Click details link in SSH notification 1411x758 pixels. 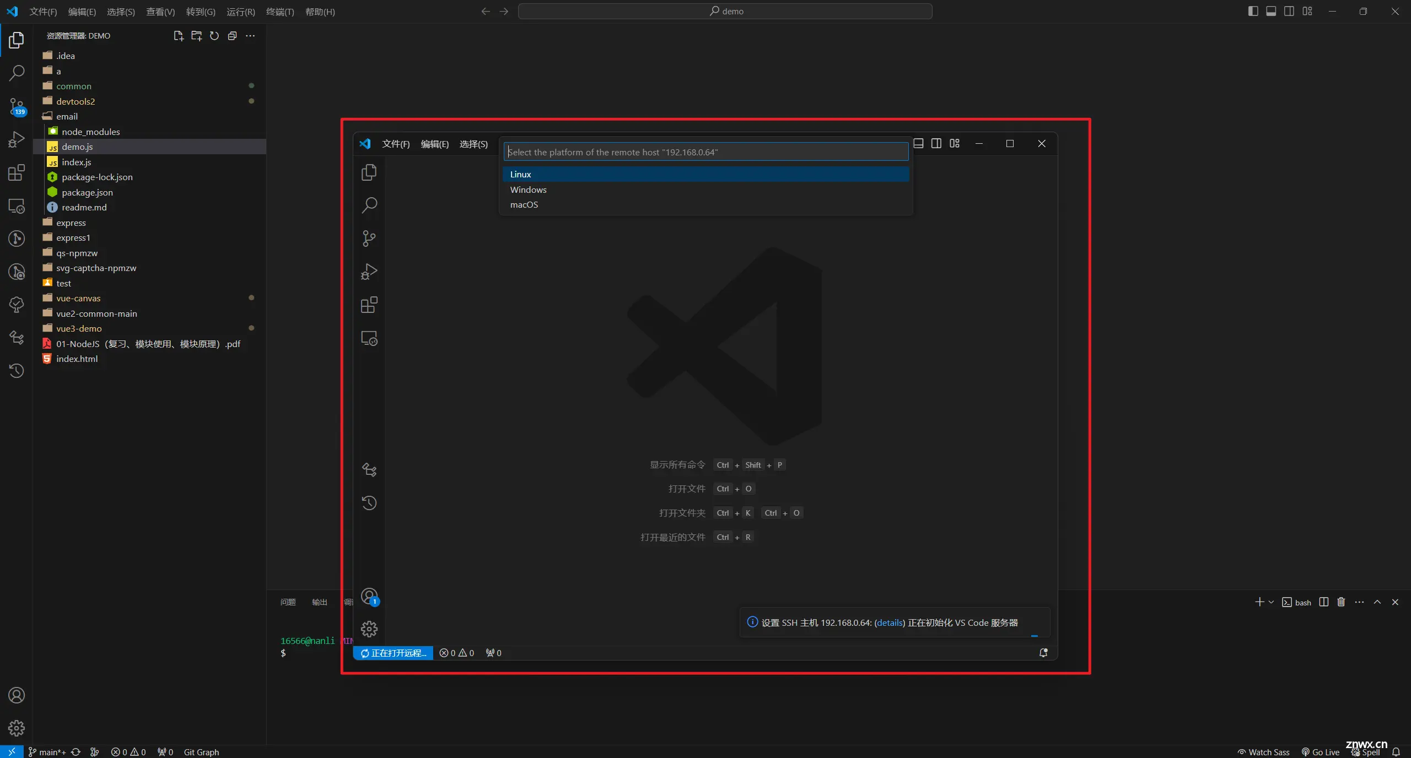point(890,622)
